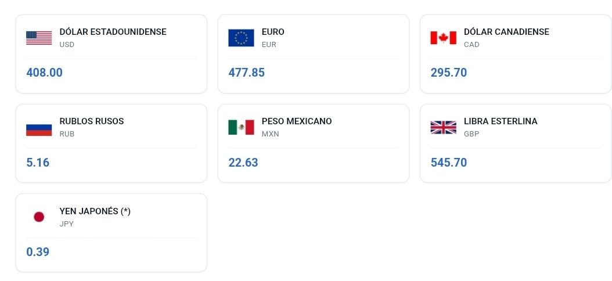Open the Euro currency title
This screenshot has width=612, height=281.
coord(273,32)
